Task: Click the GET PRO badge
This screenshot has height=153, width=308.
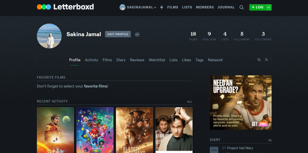Action: [260, 124]
